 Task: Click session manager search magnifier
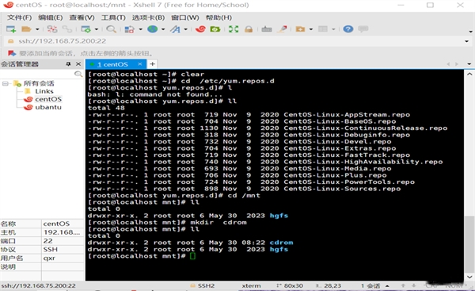[x=78, y=74]
